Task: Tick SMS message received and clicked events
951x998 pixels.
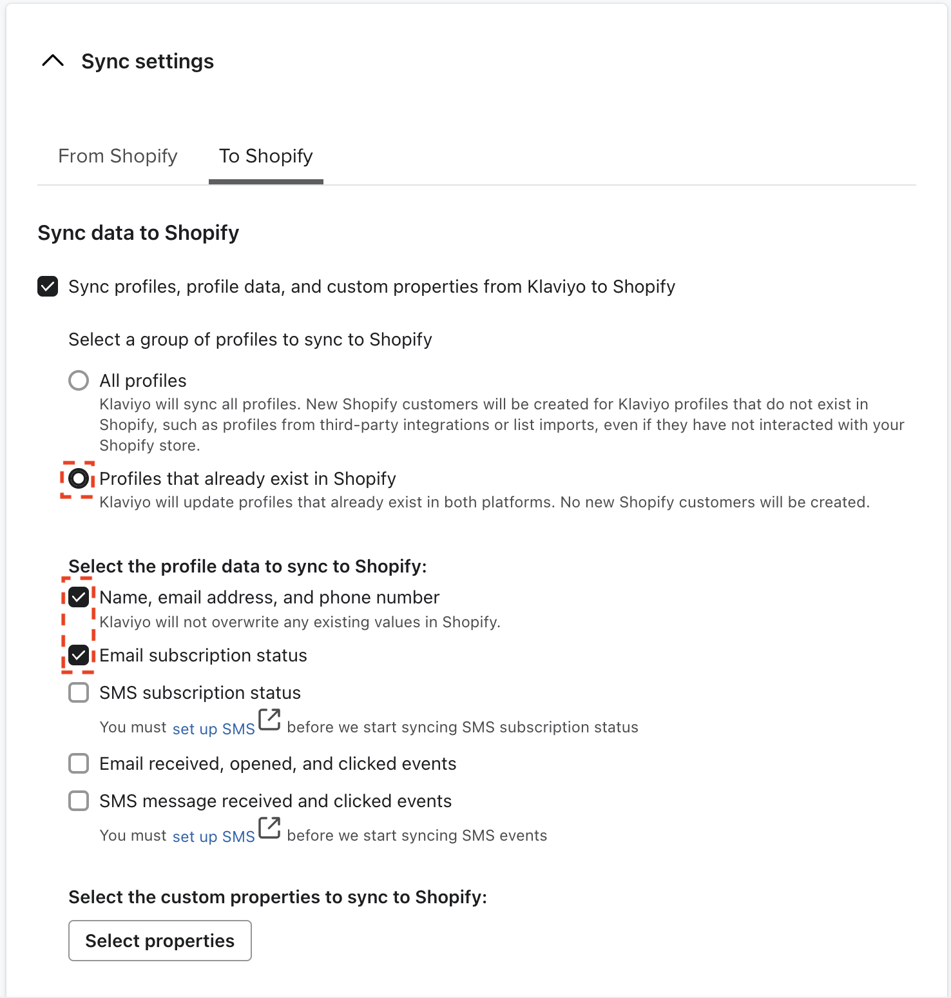Action: pyautogui.click(x=79, y=801)
